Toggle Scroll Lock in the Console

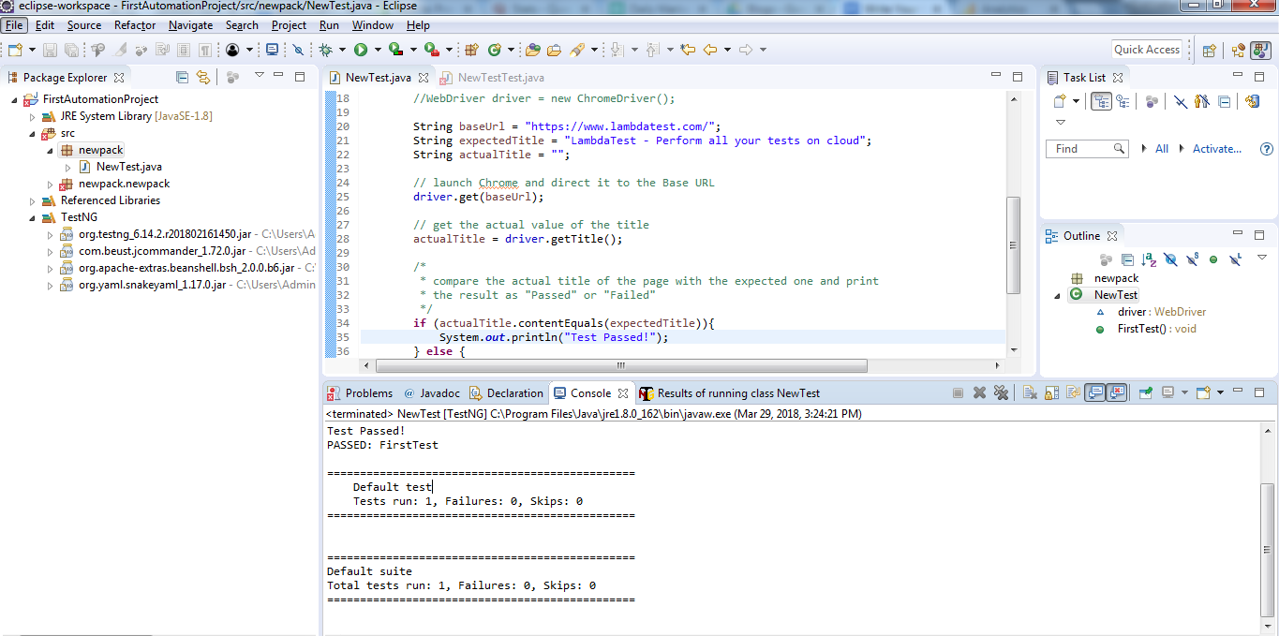1049,392
